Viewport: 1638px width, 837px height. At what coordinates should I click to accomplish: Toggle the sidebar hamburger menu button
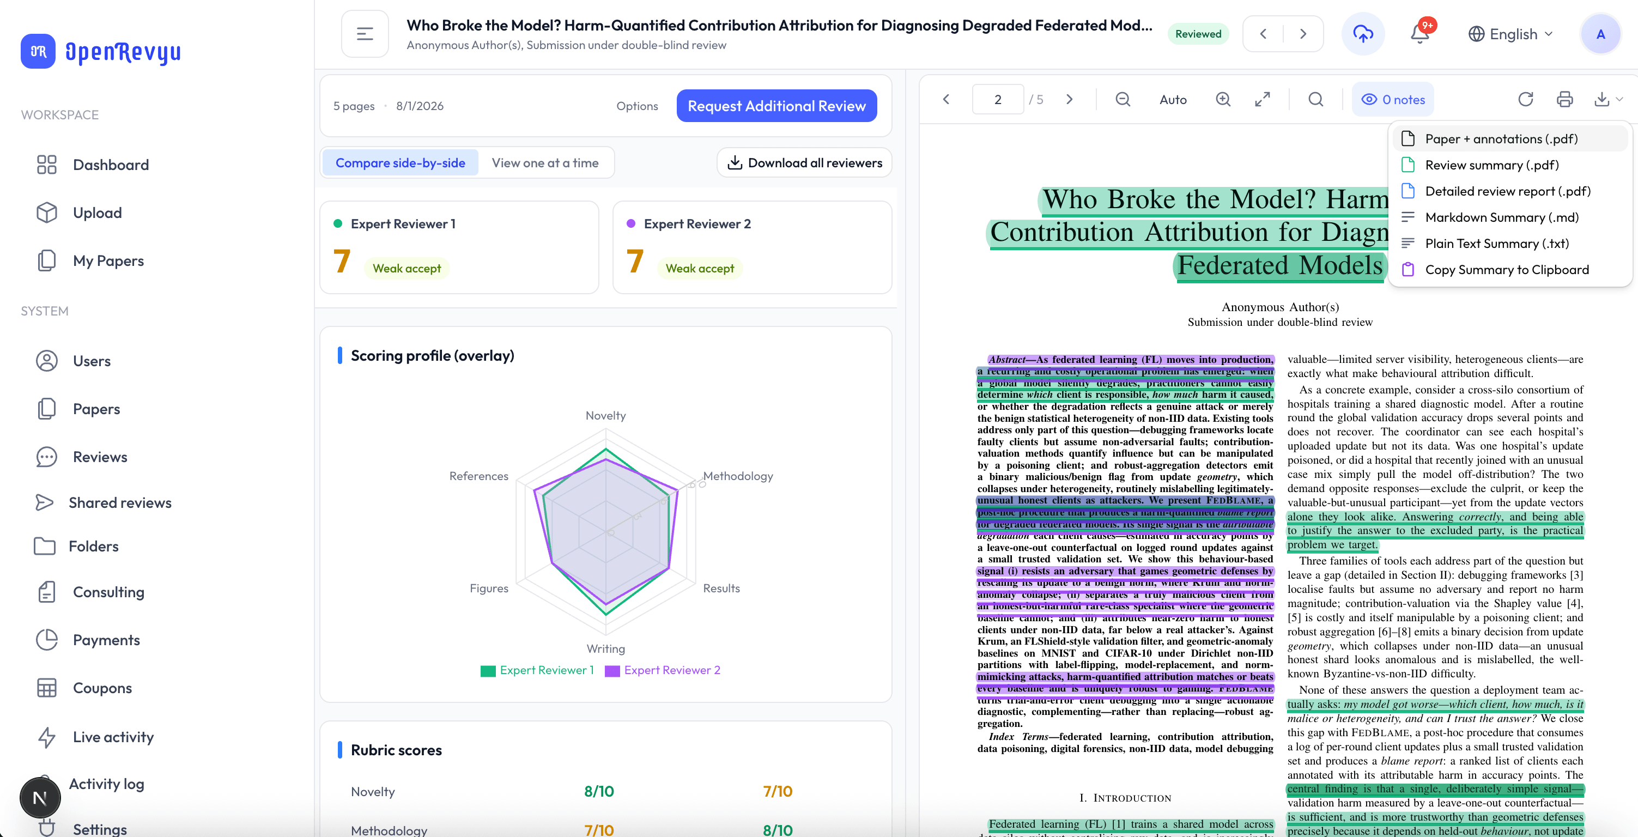point(365,34)
